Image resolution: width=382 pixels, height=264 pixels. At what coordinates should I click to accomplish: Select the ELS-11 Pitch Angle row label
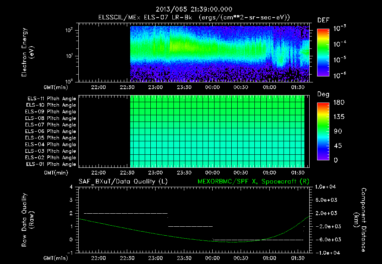(51, 99)
